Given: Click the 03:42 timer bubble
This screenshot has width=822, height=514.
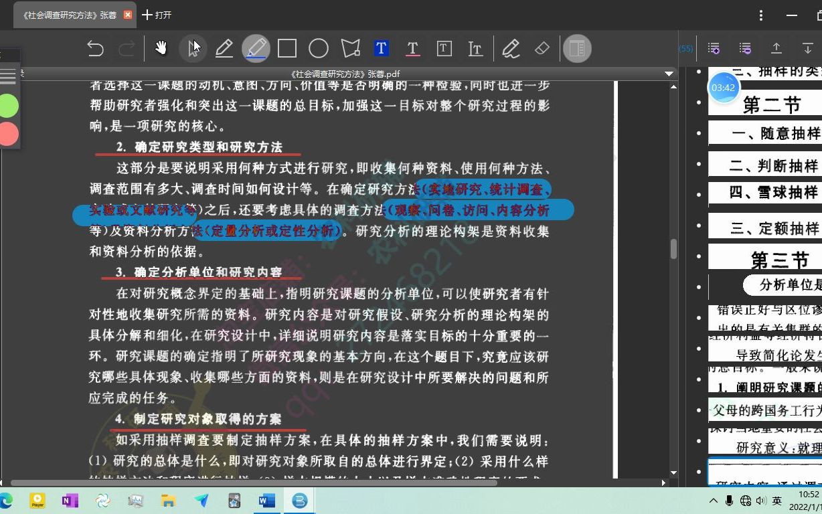Looking at the screenshot, I should [x=724, y=87].
